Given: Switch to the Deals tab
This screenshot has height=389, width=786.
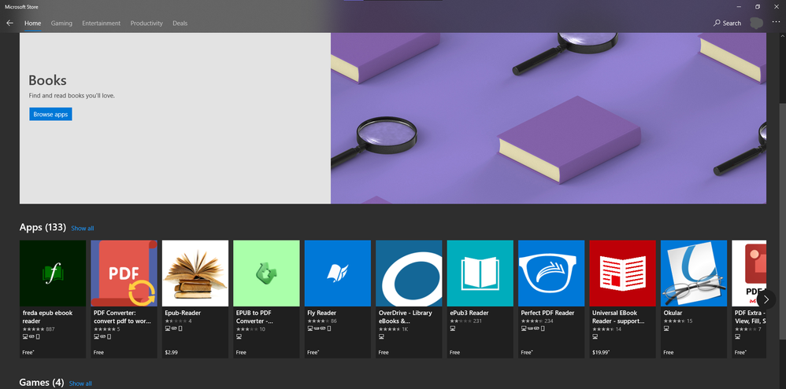Looking at the screenshot, I should tap(180, 23).
